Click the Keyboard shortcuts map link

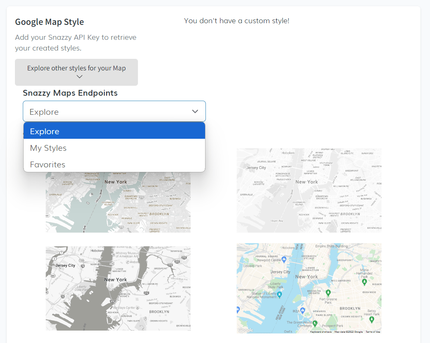click(x=321, y=331)
